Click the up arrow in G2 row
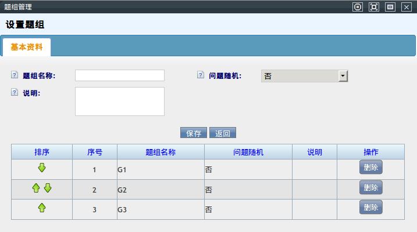Image resolution: width=417 pixels, height=232 pixels. click(36, 188)
